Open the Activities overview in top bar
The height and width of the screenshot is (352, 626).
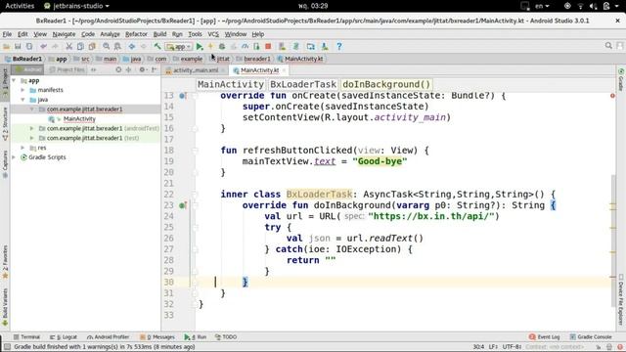pos(20,6)
